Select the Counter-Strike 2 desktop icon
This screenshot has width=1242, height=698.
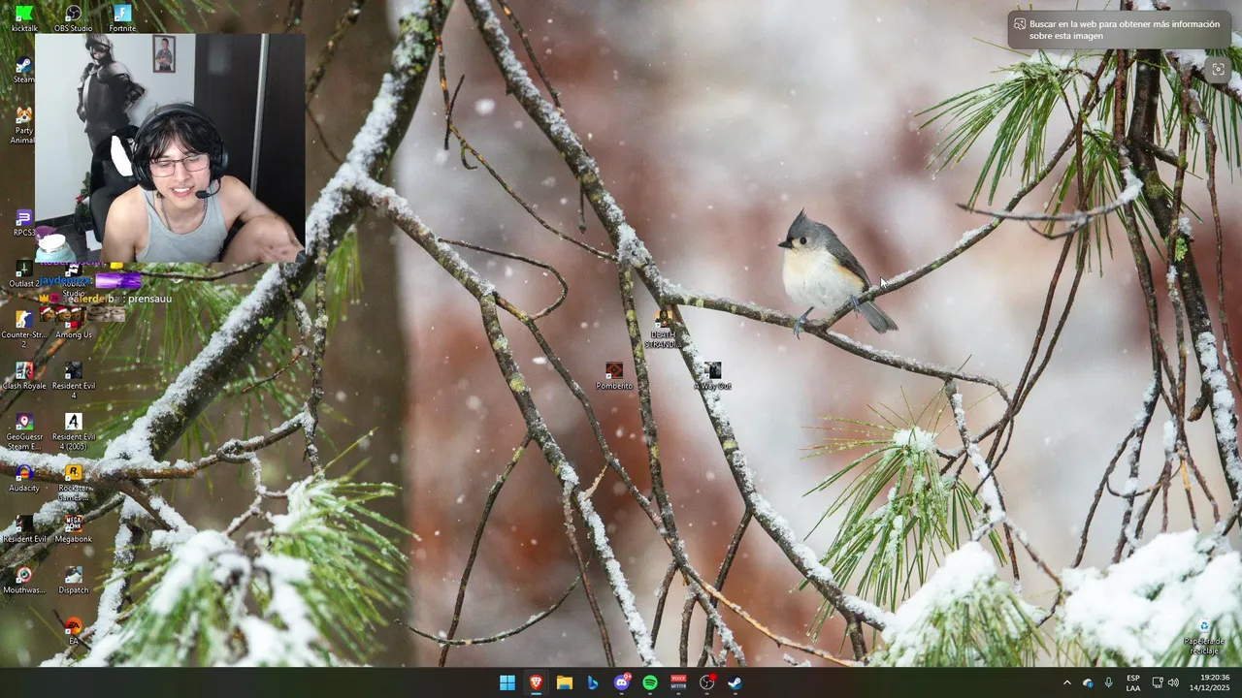pos(23,329)
